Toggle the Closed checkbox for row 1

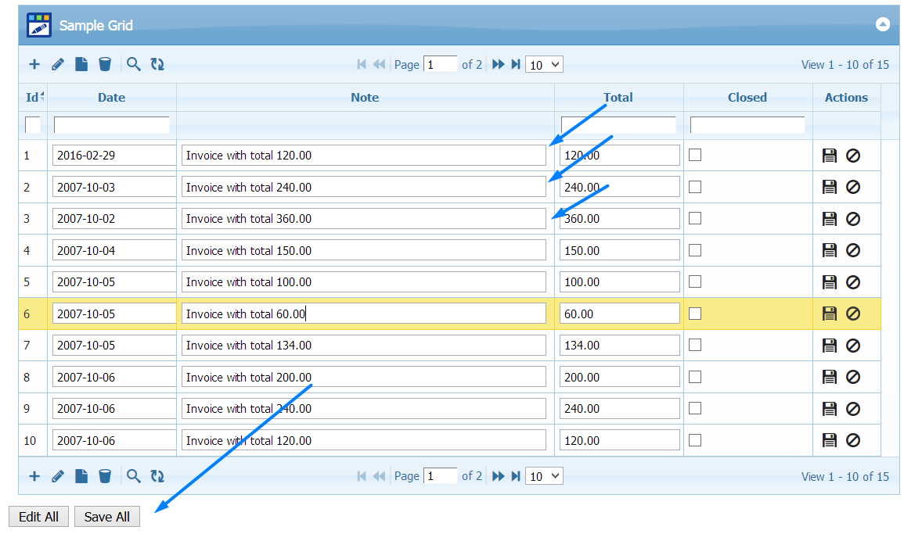click(x=695, y=155)
